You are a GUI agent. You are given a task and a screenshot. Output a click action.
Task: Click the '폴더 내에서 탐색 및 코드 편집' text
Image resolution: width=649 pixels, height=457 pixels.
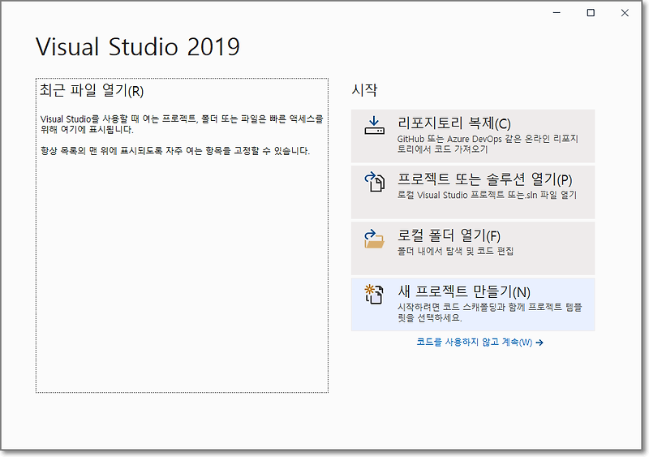(x=455, y=251)
